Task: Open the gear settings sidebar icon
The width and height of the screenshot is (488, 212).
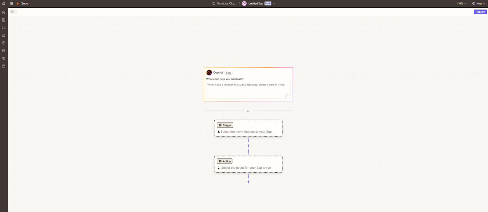Action: click(x=4, y=58)
